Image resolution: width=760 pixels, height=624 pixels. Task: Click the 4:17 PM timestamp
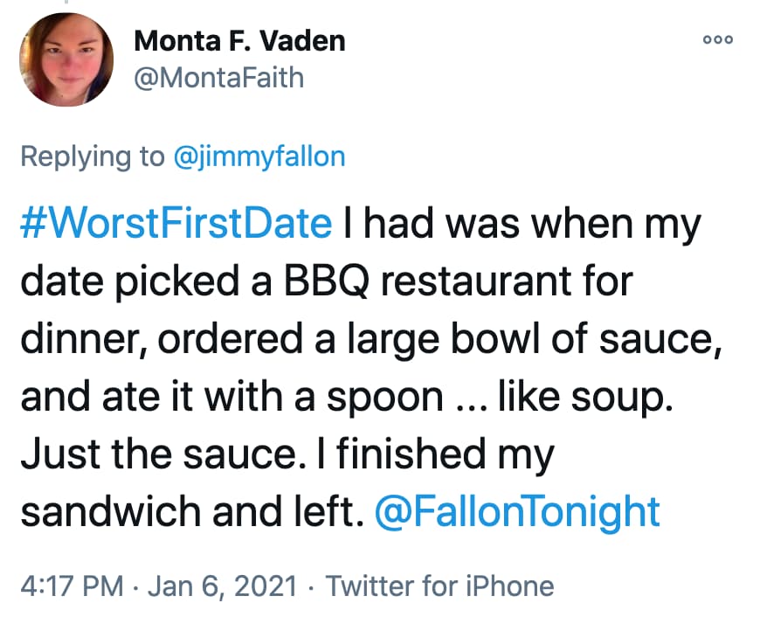tap(71, 585)
